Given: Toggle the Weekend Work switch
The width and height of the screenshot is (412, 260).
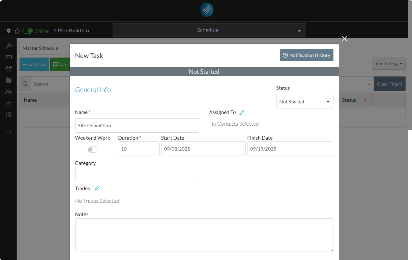Looking at the screenshot, I should 93,150.
